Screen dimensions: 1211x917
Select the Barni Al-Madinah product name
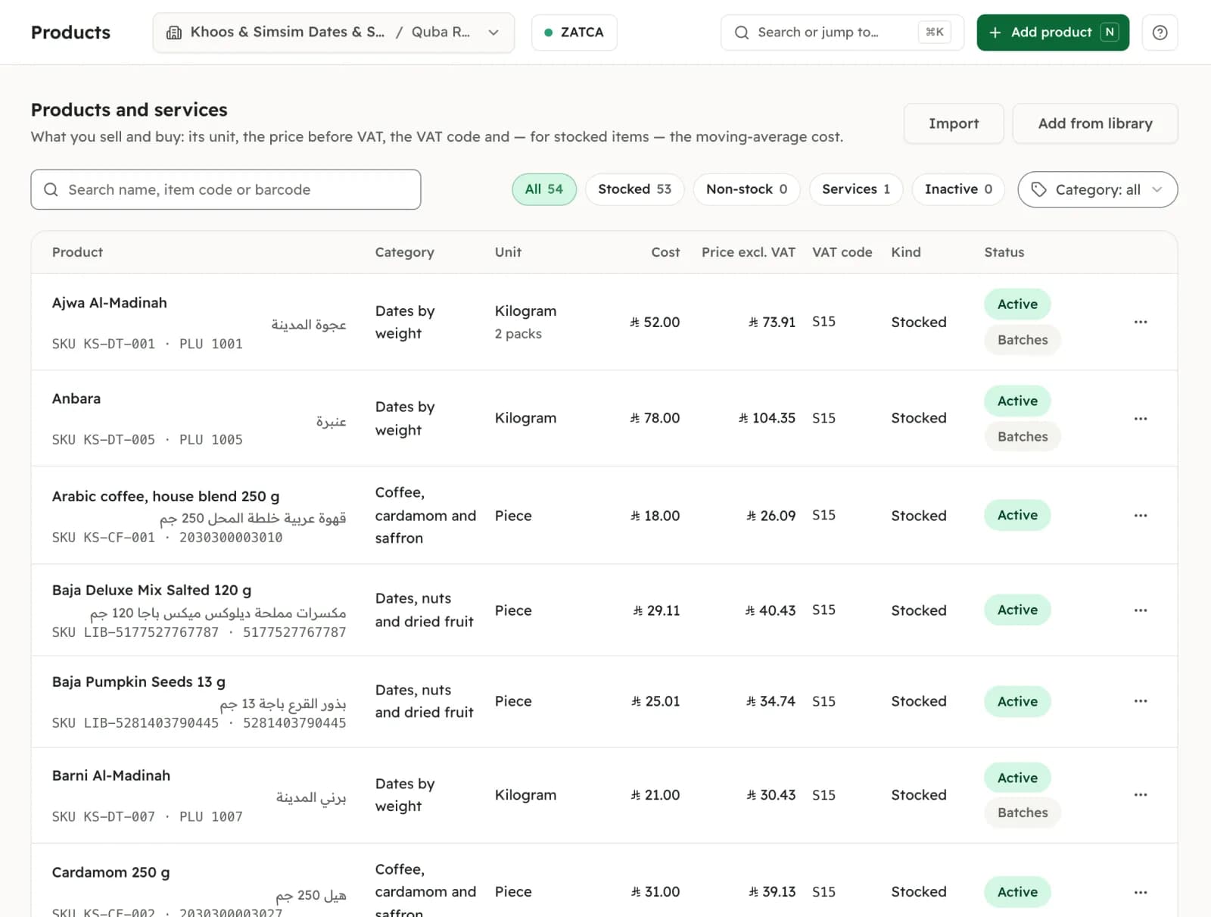pos(111,775)
